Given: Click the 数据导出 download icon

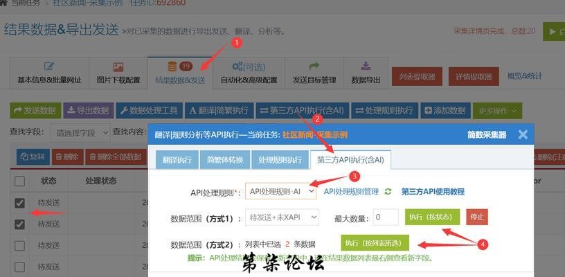Looking at the screenshot, I should click(x=366, y=67).
